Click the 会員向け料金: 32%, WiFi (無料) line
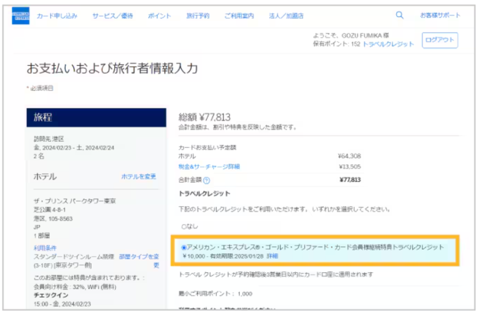The width and height of the screenshot is (479, 314). coord(75,287)
